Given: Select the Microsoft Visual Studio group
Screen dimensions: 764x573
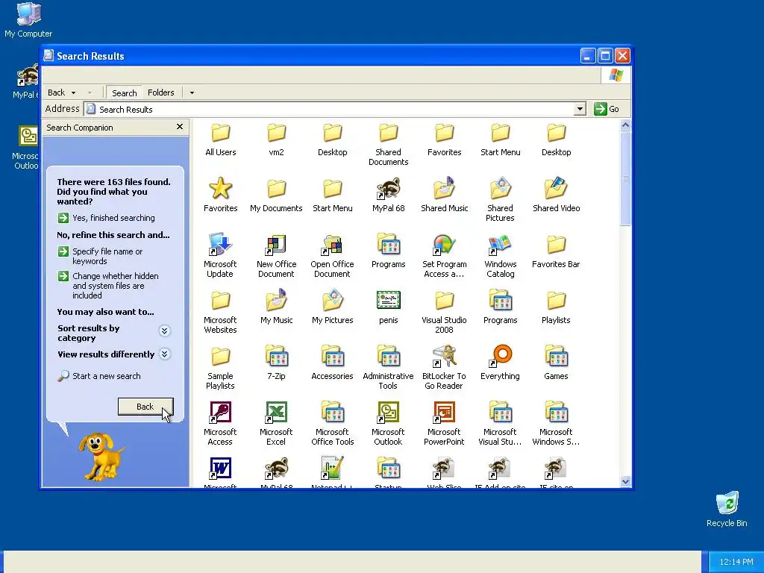Looking at the screenshot, I should [500, 424].
